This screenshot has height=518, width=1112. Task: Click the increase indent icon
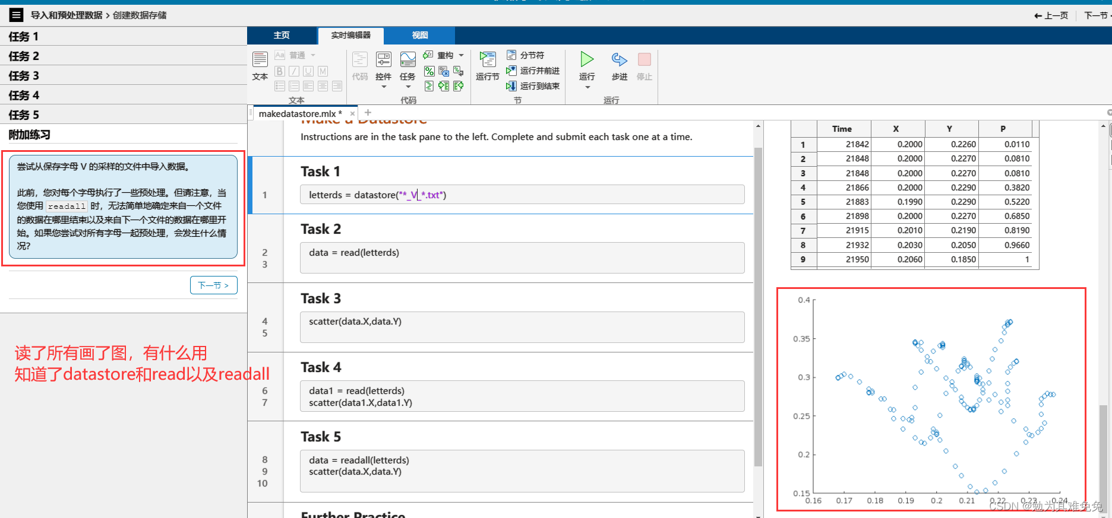(444, 86)
